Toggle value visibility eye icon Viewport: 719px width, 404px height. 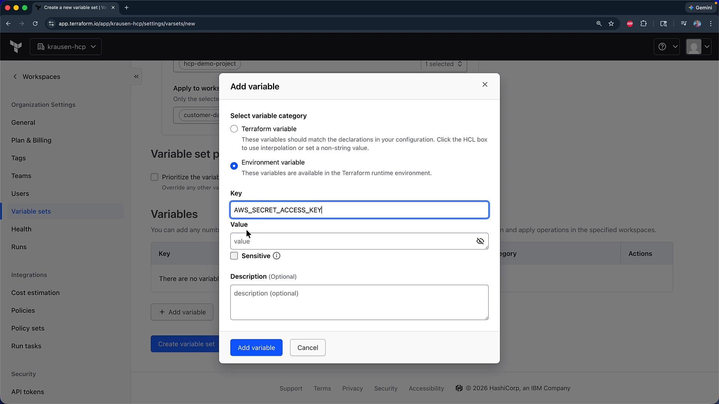(480, 241)
